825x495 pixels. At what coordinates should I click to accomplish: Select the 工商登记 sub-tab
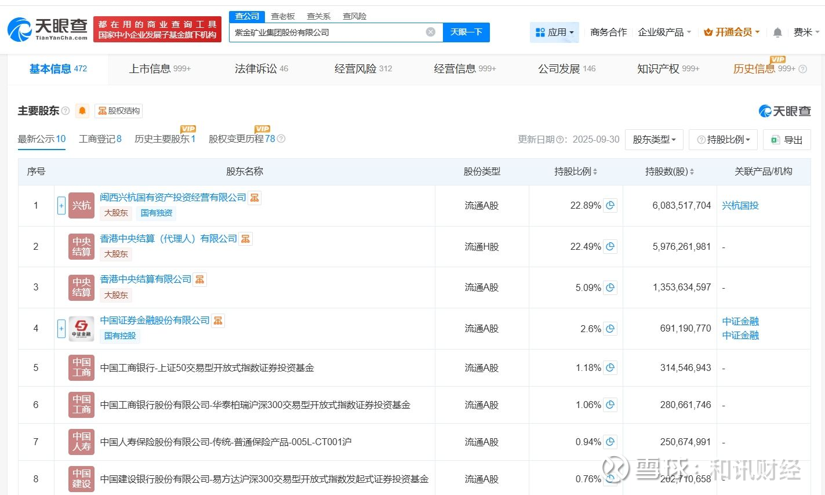pos(100,139)
